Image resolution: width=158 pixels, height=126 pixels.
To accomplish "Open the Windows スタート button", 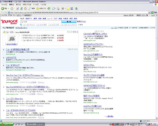I will (7, 124).
